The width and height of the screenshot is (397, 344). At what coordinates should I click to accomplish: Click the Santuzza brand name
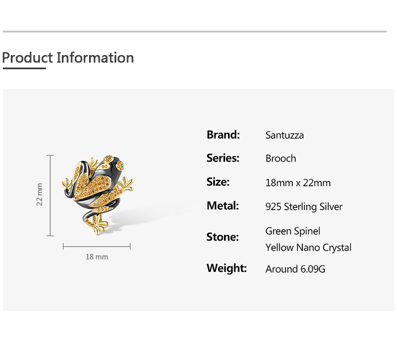(x=285, y=135)
